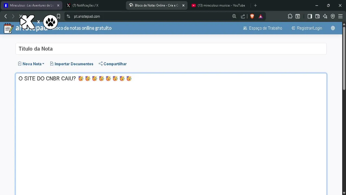Open the extensions puzzle icon
This screenshot has height=195, width=346.
(290, 17)
